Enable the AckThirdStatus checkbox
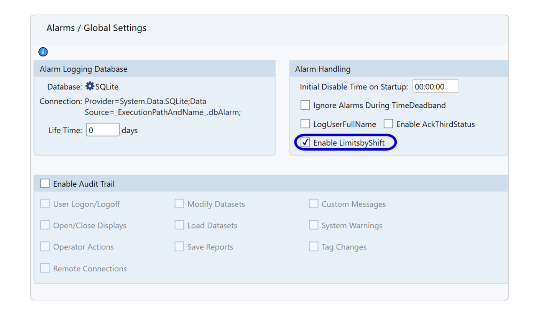 [388, 124]
